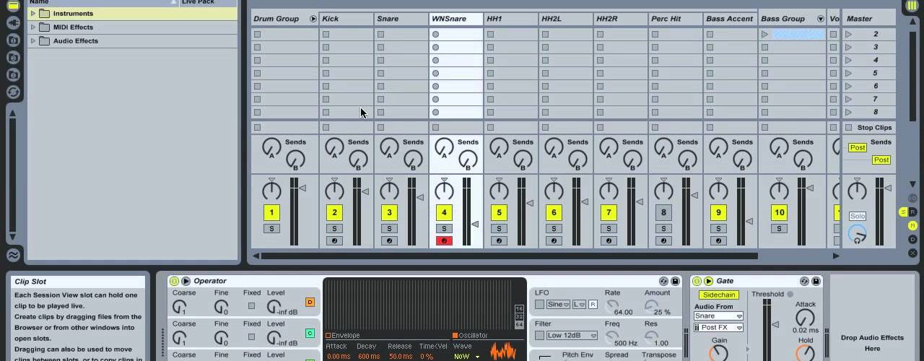Solo the Kick track
The height and width of the screenshot is (361, 924).
(x=334, y=228)
